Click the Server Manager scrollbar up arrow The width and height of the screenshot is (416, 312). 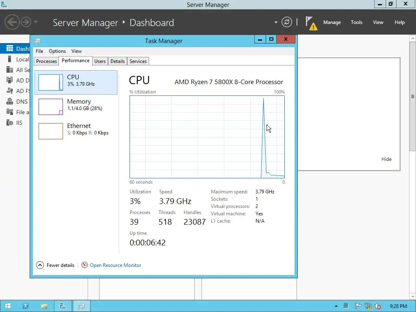coord(413,39)
